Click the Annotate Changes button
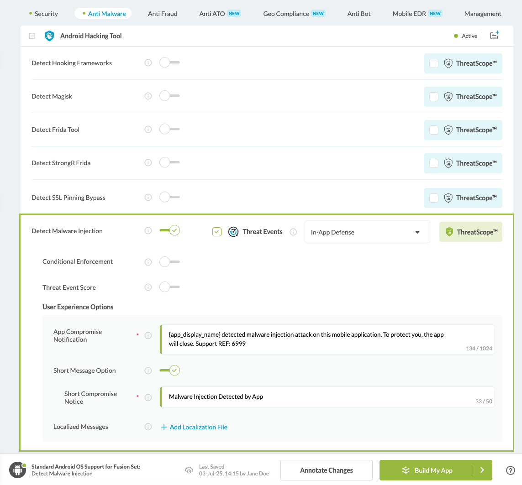 click(x=326, y=470)
